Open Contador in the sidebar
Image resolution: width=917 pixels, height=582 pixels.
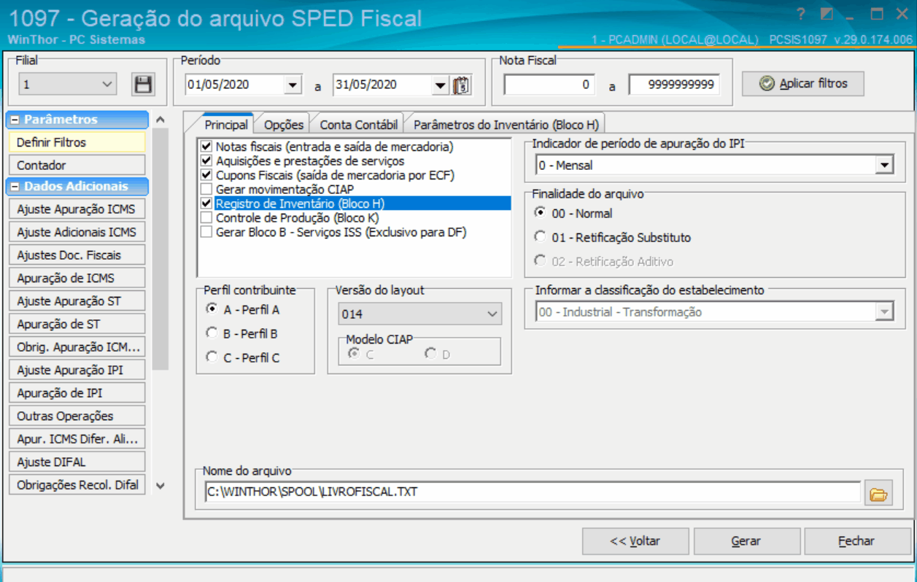tap(77, 166)
